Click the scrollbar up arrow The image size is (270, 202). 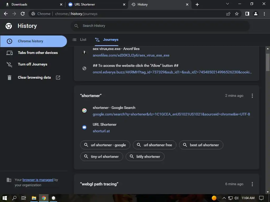(x=268, y=49)
